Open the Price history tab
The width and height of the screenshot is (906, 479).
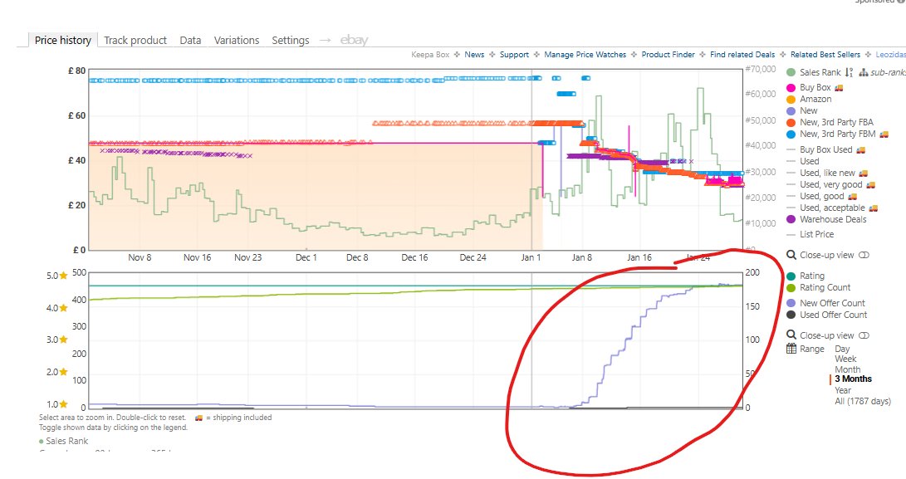coord(63,40)
